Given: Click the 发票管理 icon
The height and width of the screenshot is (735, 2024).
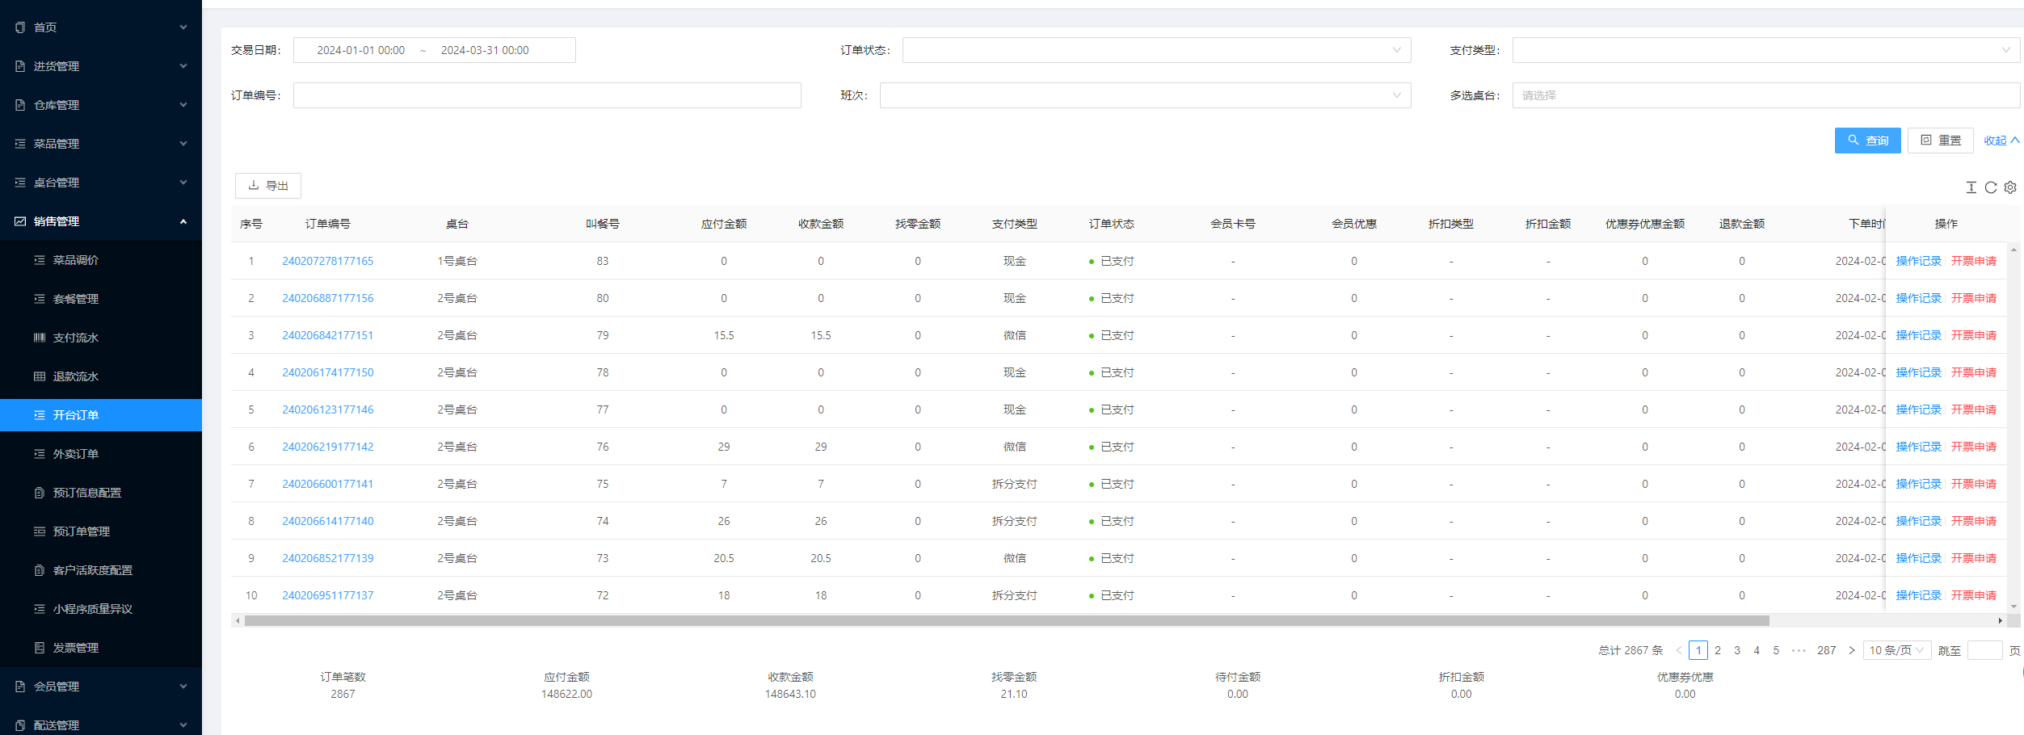Looking at the screenshot, I should click(x=40, y=648).
